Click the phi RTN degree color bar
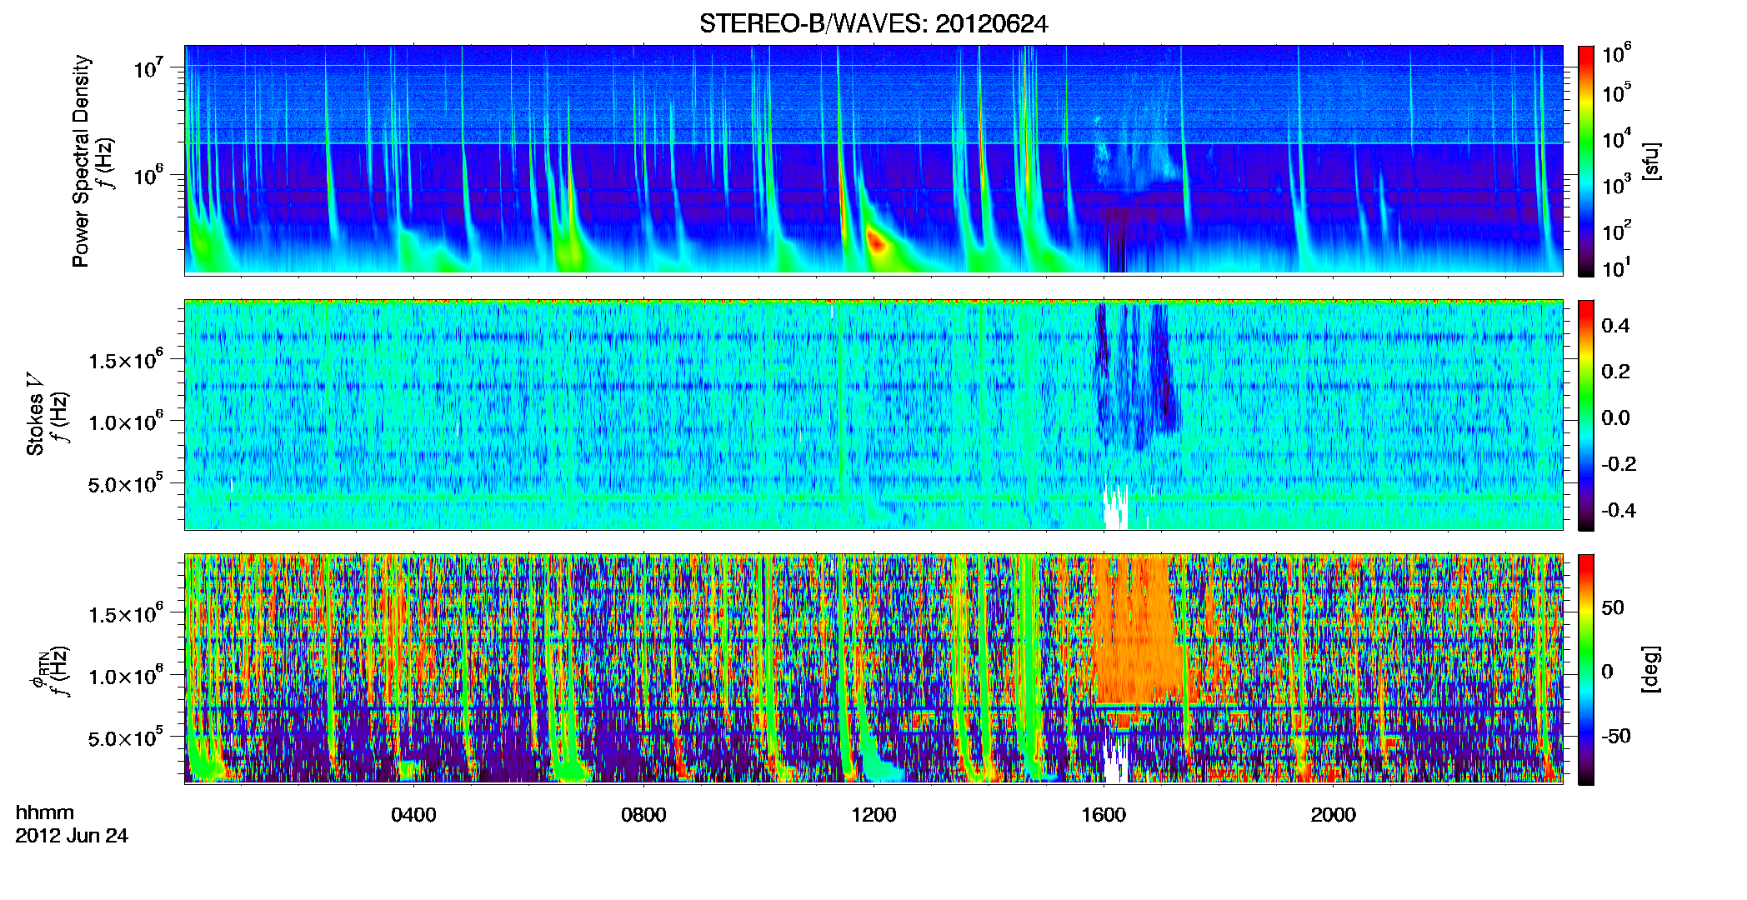The height and width of the screenshot is (900, 1747). [1585, 669]
